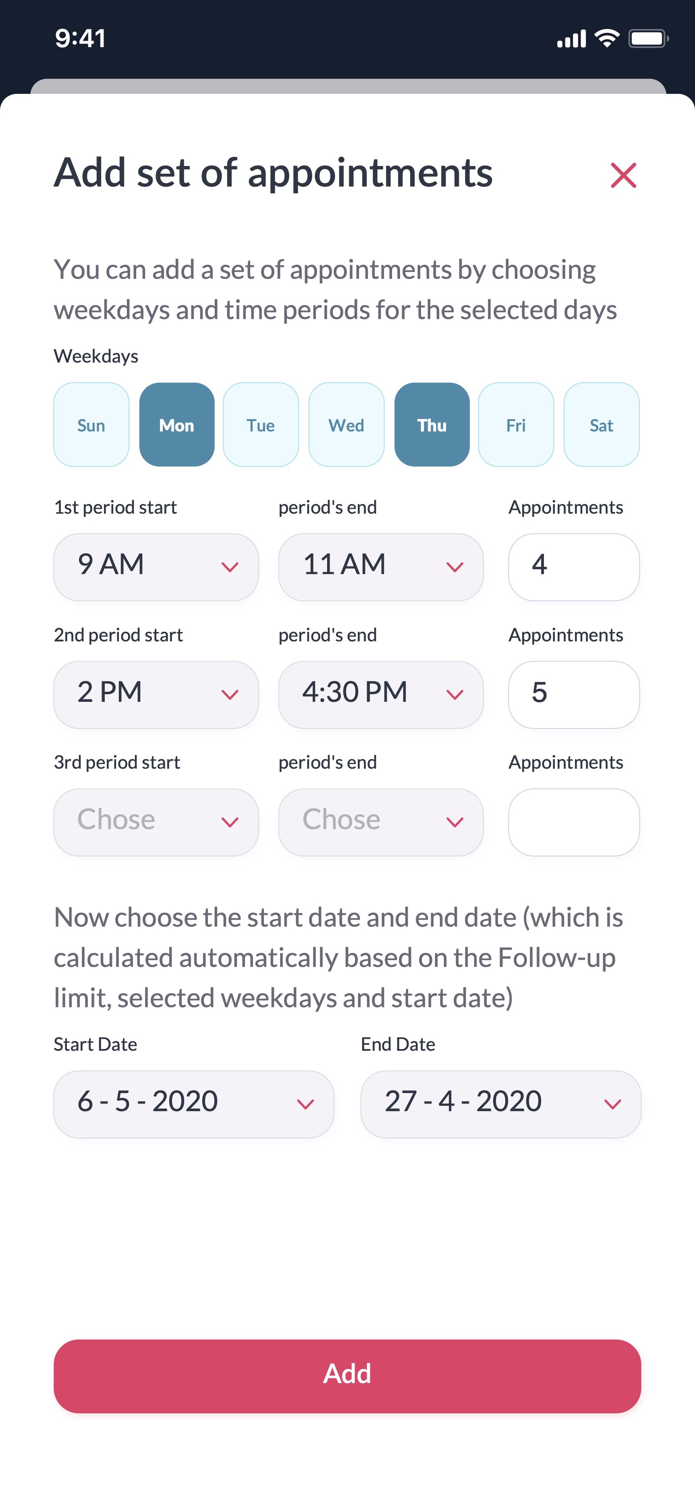Select Wed weekday chip

click(346, 425)
